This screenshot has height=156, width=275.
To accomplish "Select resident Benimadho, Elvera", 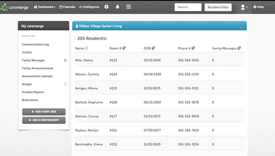I will [x=89, y=144].
